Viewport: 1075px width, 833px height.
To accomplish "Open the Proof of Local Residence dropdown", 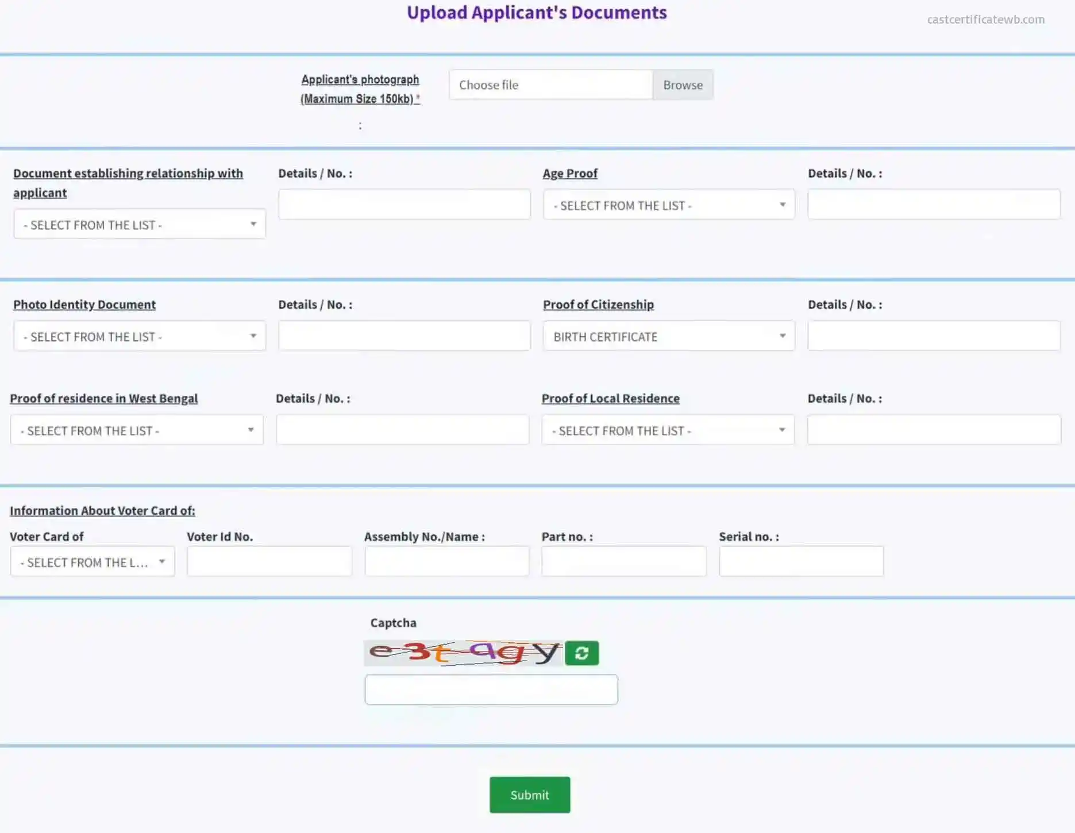I will [668, 430].
